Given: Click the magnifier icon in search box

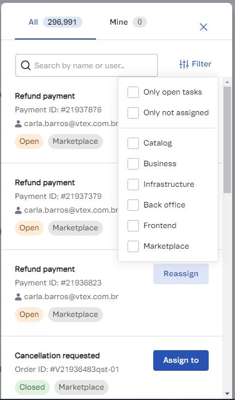Looking at the screenshot, I should 26,65.
